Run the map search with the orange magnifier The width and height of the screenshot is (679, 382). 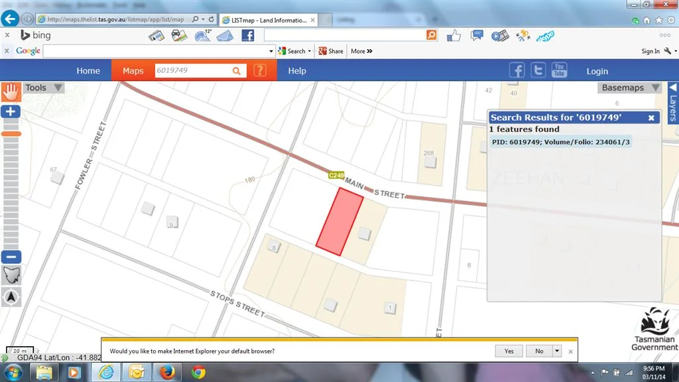tap(237, 70)
